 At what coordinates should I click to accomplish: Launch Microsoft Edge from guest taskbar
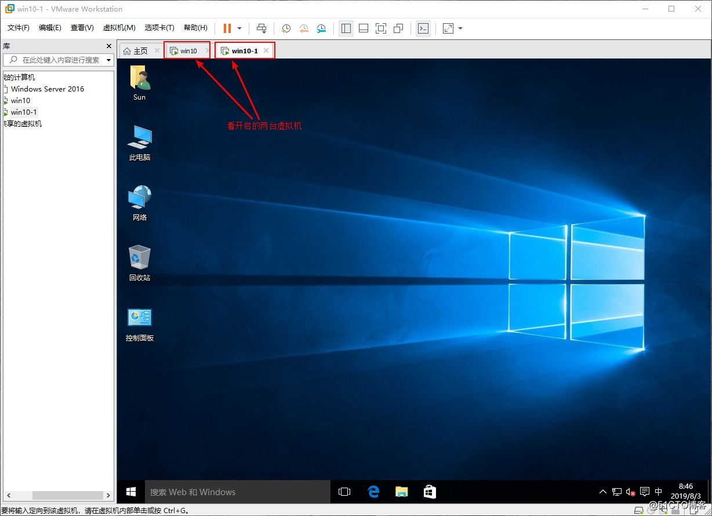tap(373, 492)
